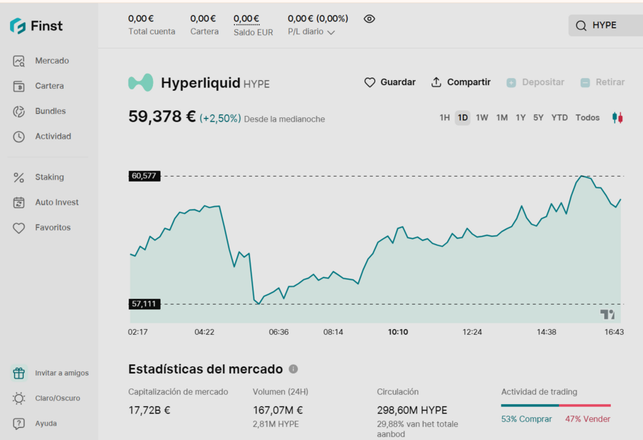Open the Auto Invest calendar icon
This screenshot has width=643, height=440.
pos(19,202)
